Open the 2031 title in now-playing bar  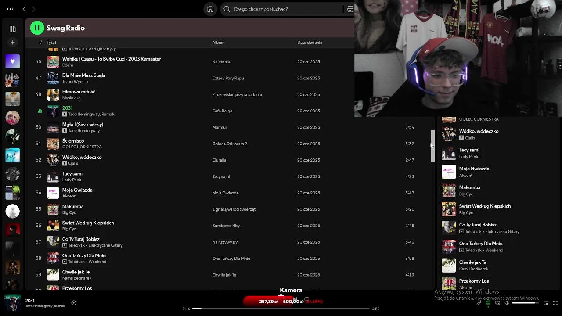click(30, 301)
